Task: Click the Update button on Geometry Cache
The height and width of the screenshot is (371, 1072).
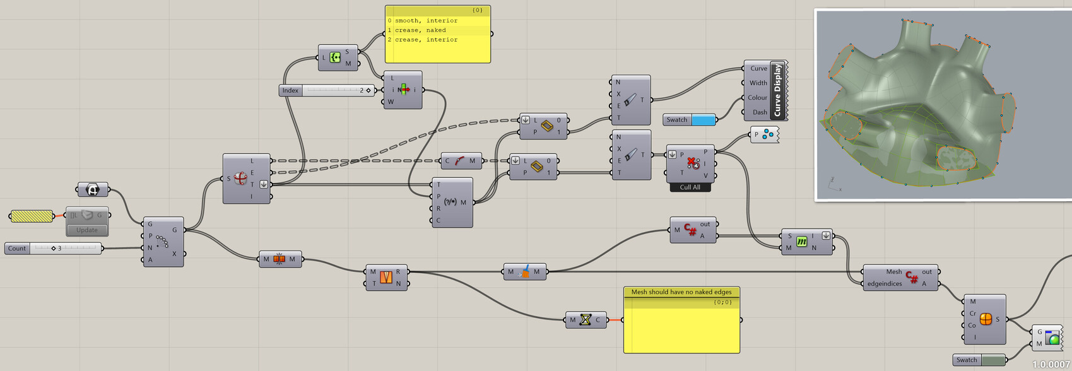Action: 87,230
